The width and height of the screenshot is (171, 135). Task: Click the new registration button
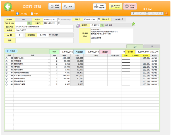55,6
